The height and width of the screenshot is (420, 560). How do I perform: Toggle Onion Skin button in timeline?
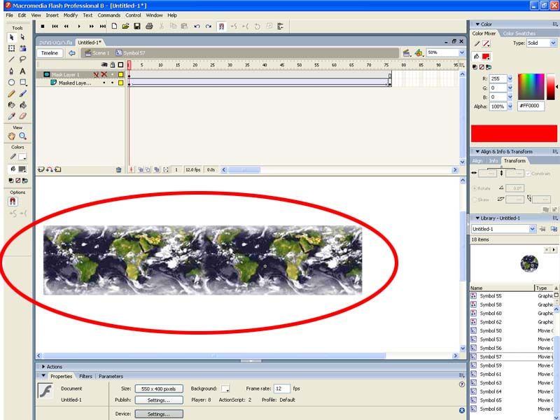pyautogui.click(x=141, y=169)
